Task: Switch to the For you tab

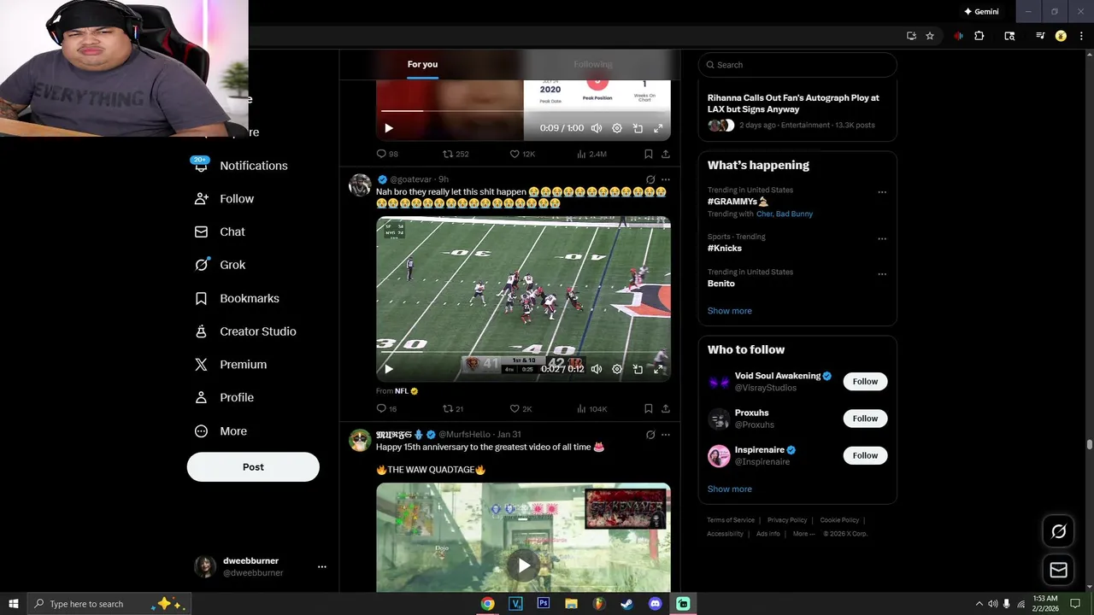Action: pyautogui.click(x=422, y=64)
